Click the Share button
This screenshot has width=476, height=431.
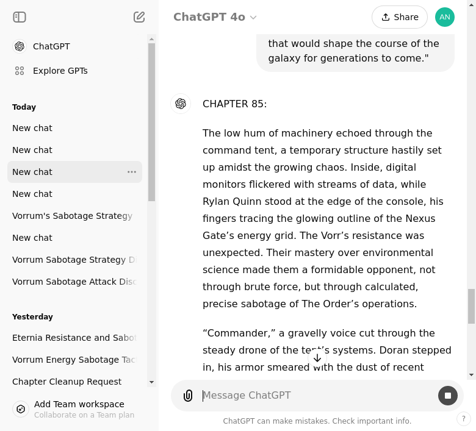click(399, 17)
